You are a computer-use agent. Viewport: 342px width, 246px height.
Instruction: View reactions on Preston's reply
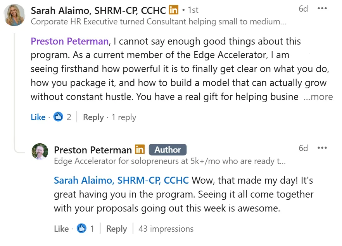point(86,229)
